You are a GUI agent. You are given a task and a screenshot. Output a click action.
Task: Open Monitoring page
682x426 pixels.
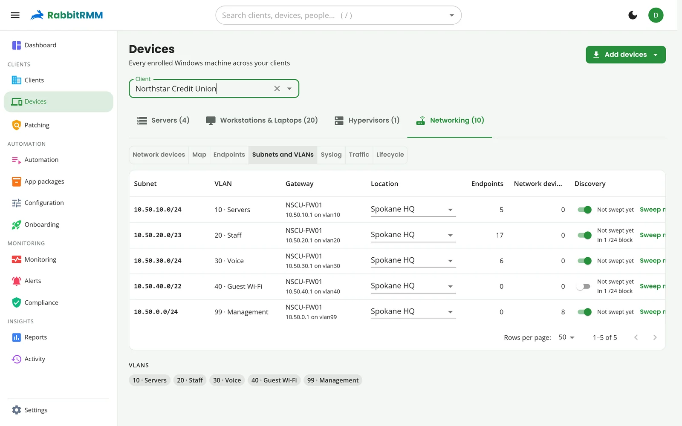[58, 259]
